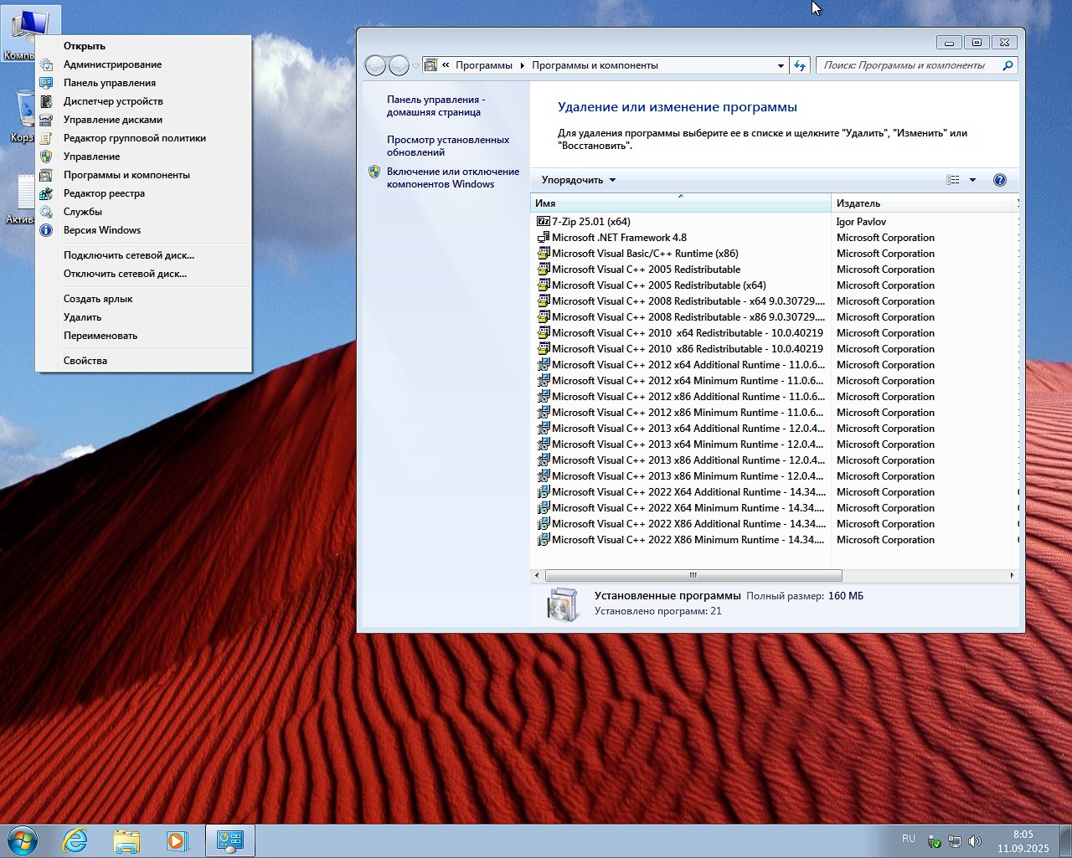Open Свойства from the context menu
The width and height of the screenshot is (1072, 858).
(85, 361)
